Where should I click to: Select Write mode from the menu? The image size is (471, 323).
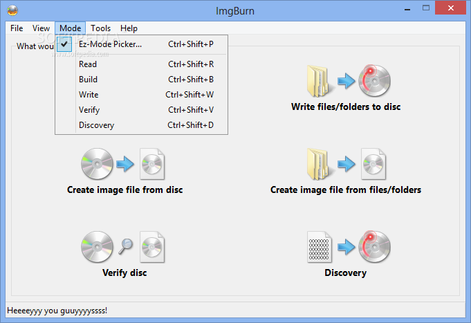[x=142, y=95]
